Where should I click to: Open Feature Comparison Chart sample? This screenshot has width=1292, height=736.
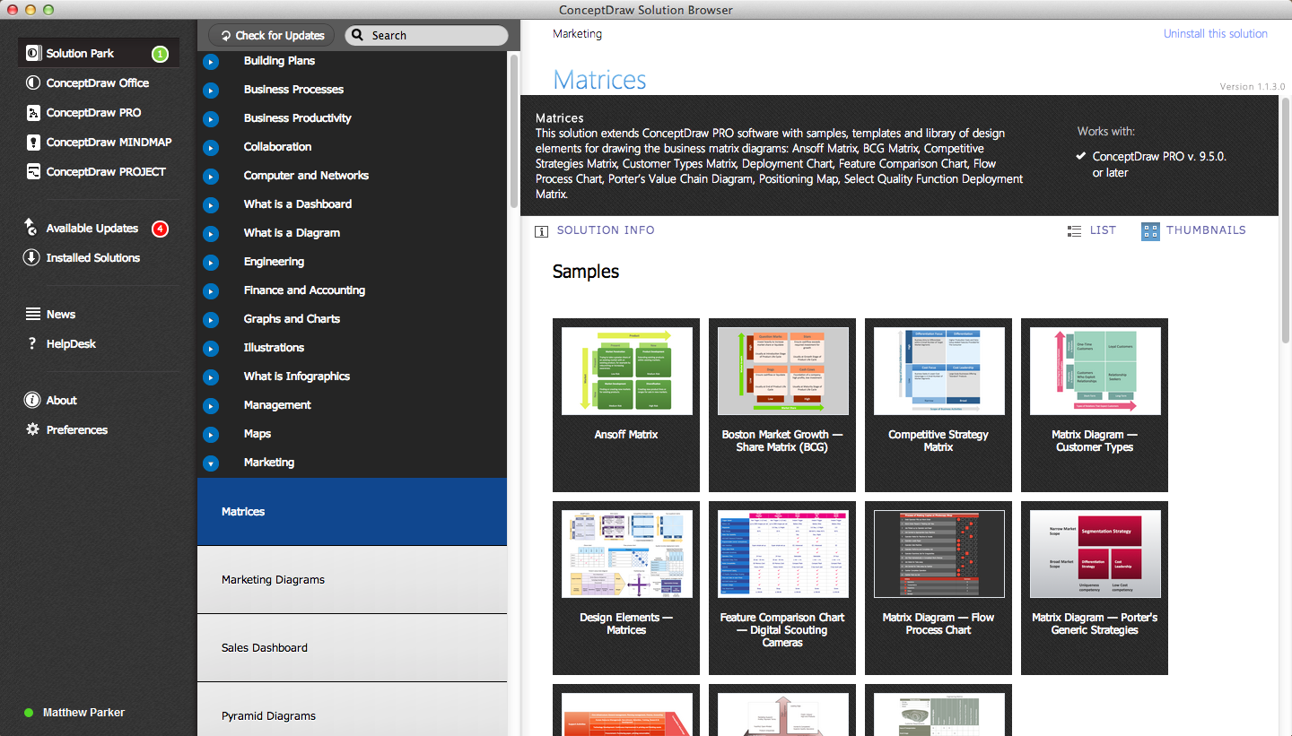click(782, 588)
